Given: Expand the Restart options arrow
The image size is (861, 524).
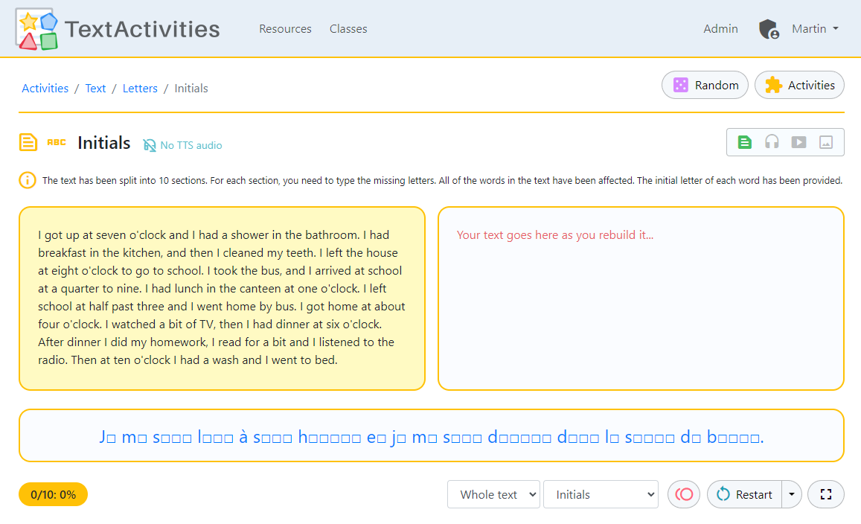Looking at the screenshot, I should (x=792, y=494).
